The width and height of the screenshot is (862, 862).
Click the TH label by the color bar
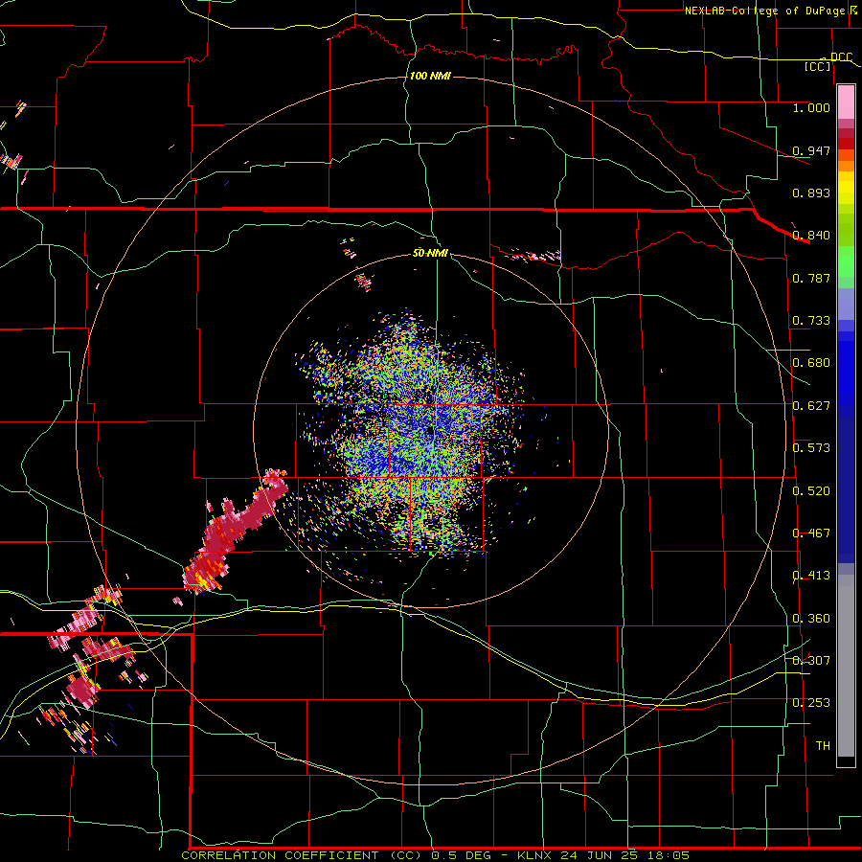point(823,746)
